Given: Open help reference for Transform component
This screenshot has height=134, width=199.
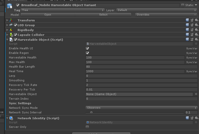Looking at the screenshot, I should pos(187,20).
